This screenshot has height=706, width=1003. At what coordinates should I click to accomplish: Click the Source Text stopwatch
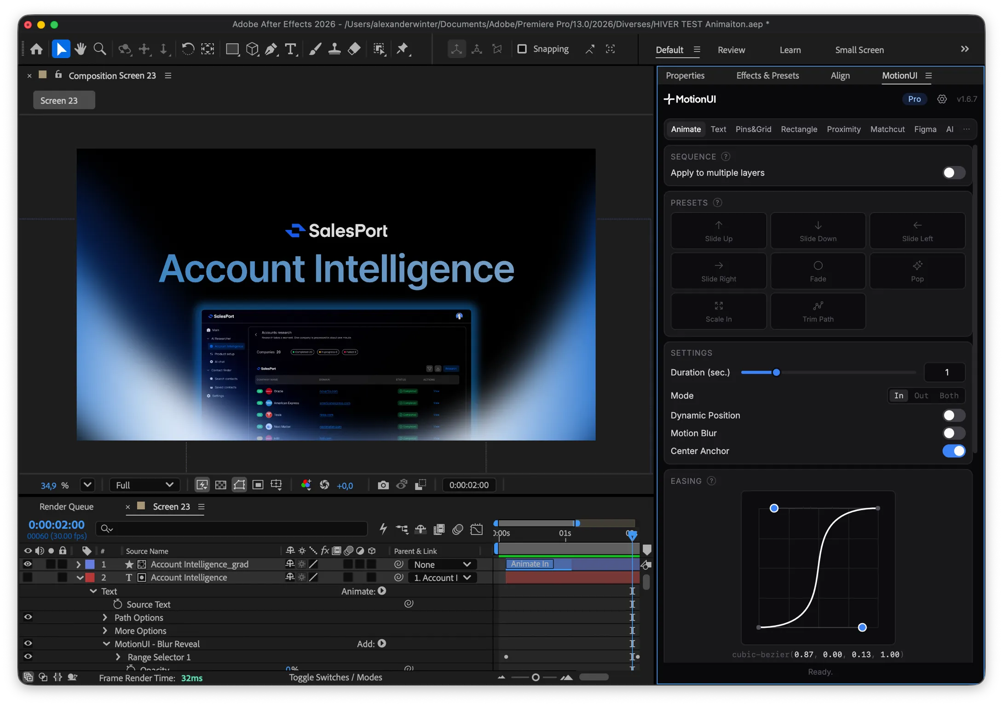point(118,604)
